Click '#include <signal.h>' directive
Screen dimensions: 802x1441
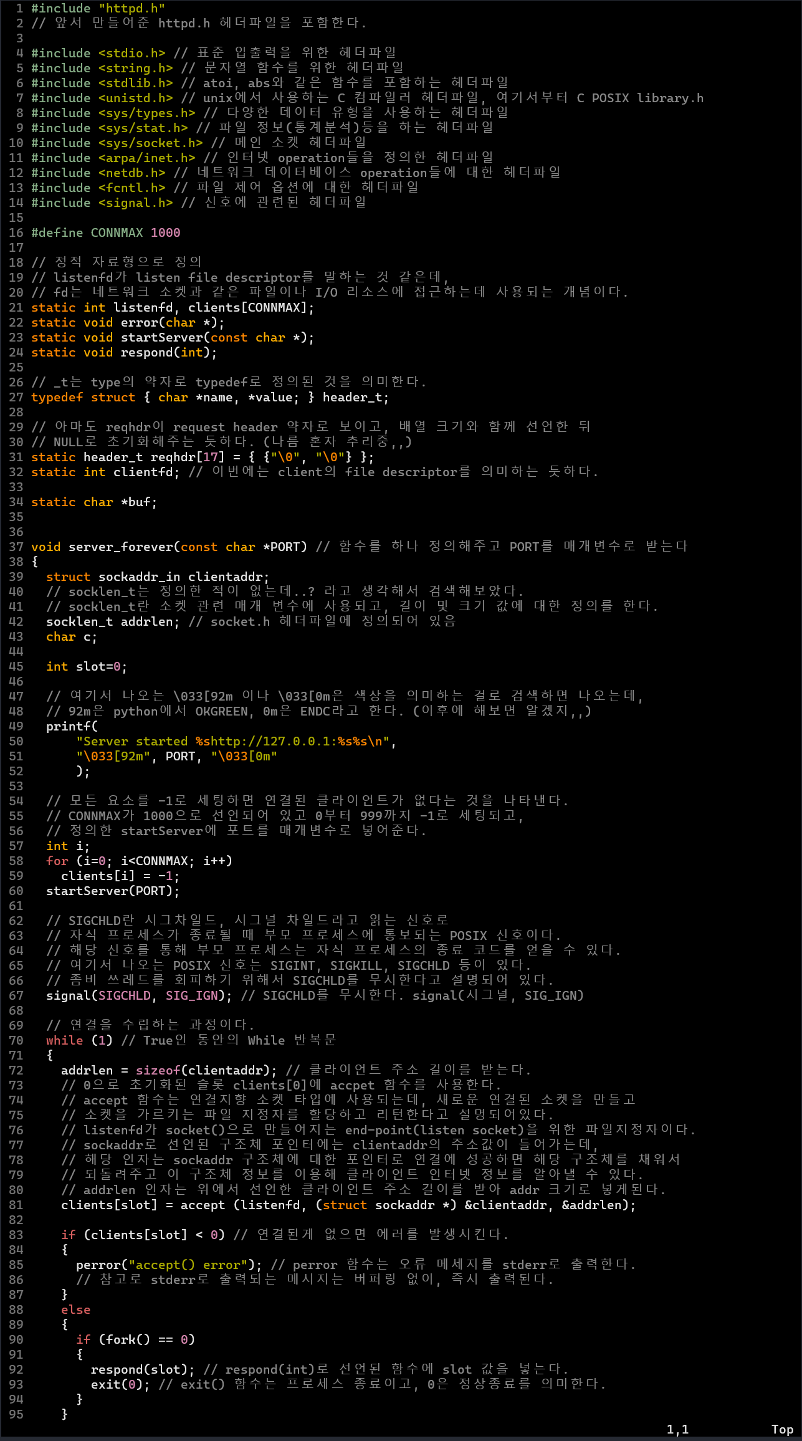coord(102,203)
